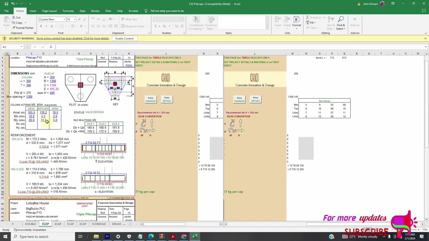Activate Format Painter
This screenshot has width=429, height=241.
tap(23, 28)
